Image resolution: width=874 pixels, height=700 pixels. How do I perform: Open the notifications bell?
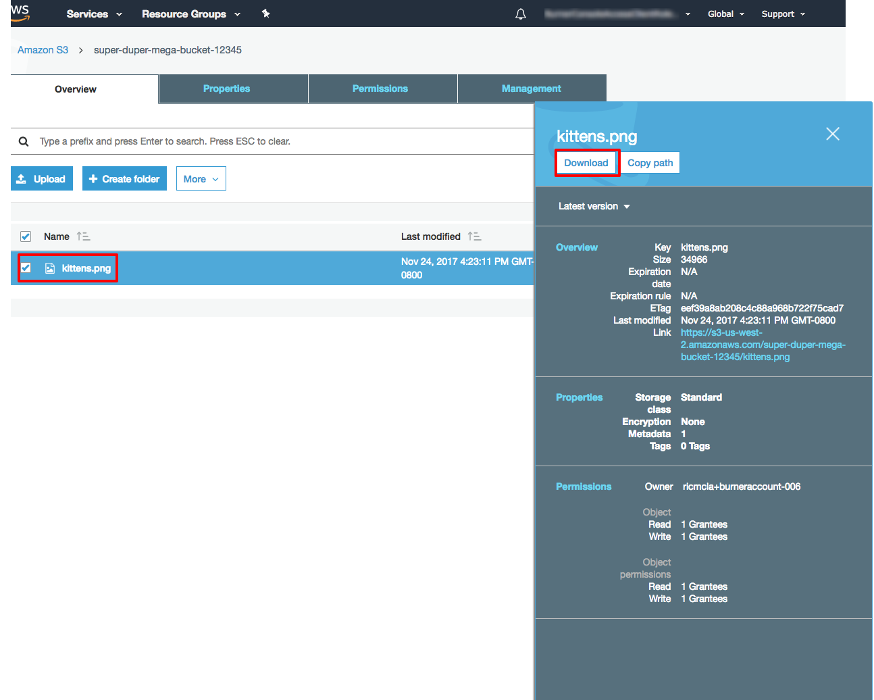tap(521, 14)
